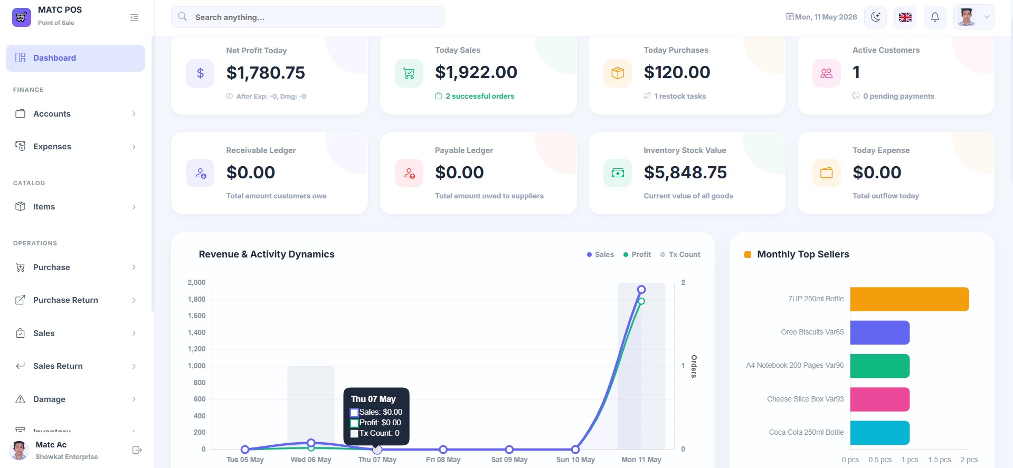Image resolution: width=1013 pixels, height=468 pixels.
Task: Open the Items menu item
Action: coord(75,207)
